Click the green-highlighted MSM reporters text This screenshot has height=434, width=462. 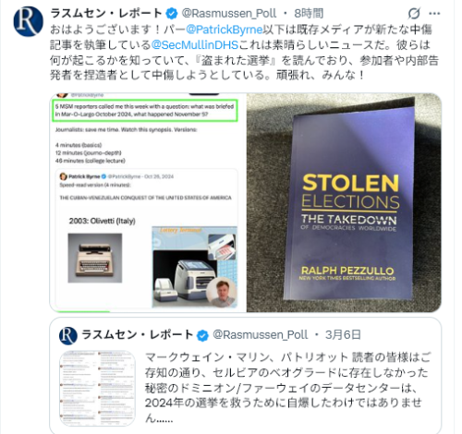145,110
